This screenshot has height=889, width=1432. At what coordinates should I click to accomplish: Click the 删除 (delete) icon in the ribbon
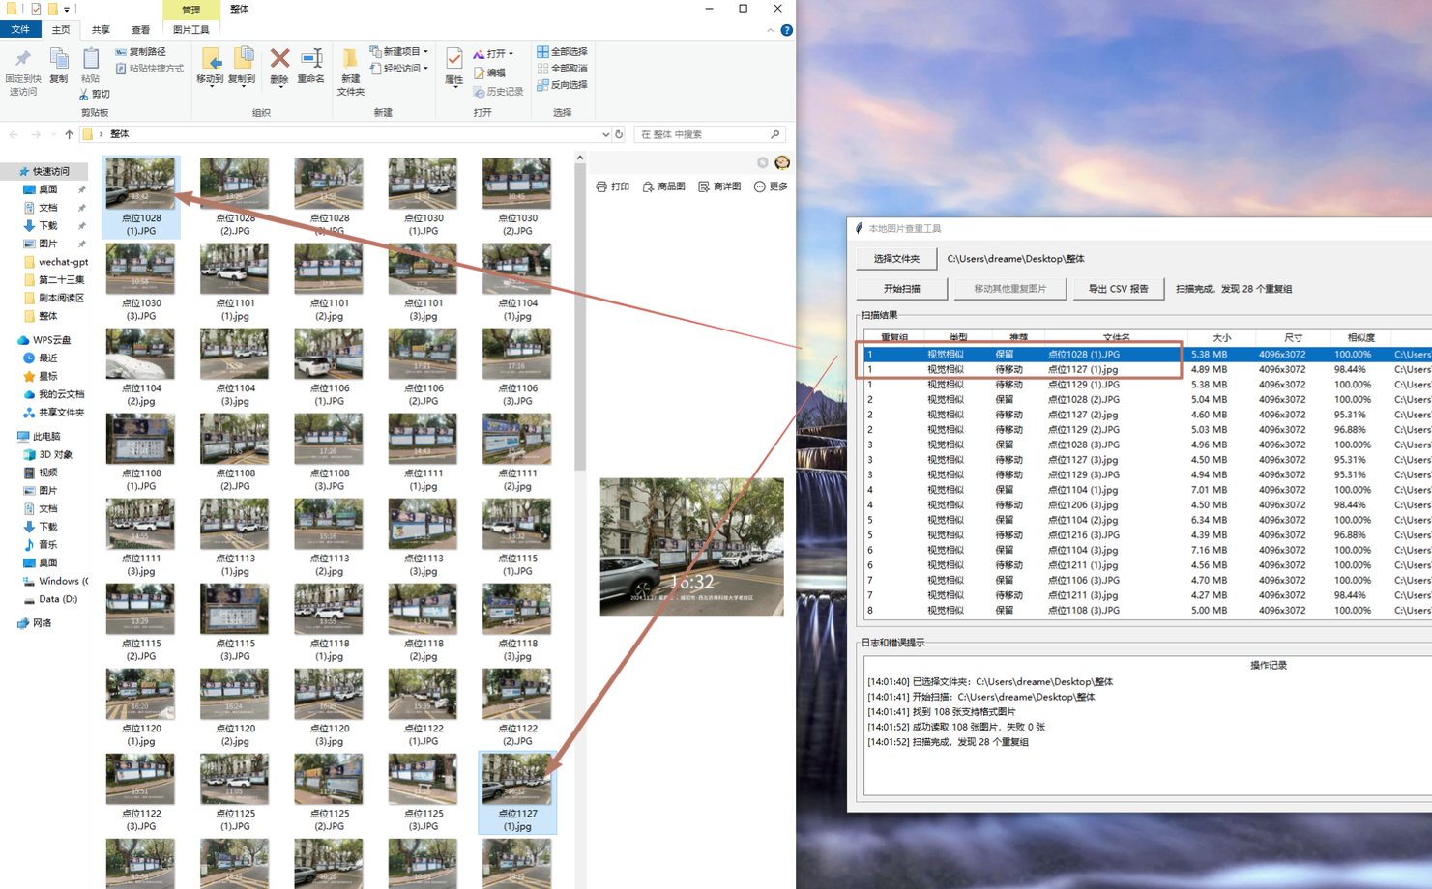(x=279, y=60)
